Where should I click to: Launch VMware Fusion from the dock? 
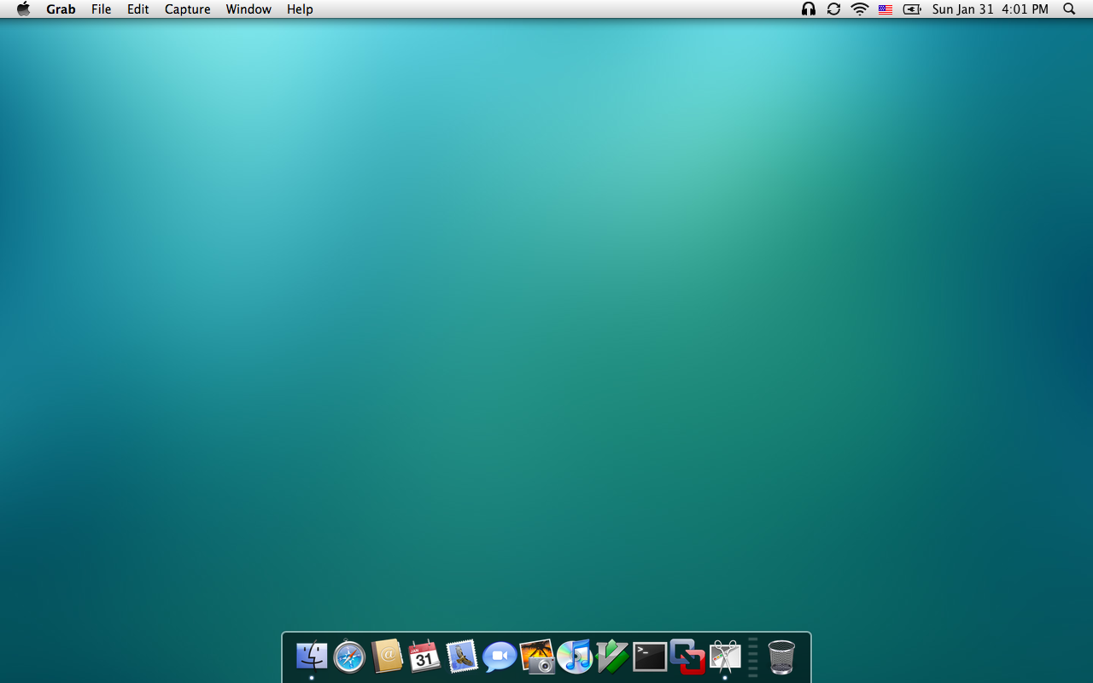687,657
